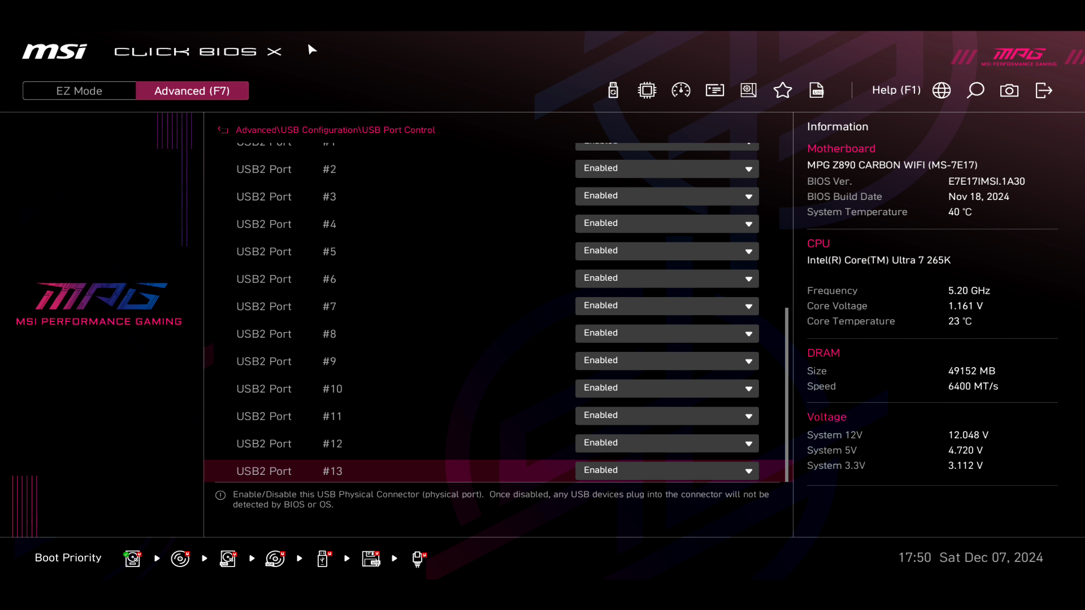This screenshot has height=610, width=1085.
Task: Click the back arrow beside the breadcrumb path
Action: point(223,130)
